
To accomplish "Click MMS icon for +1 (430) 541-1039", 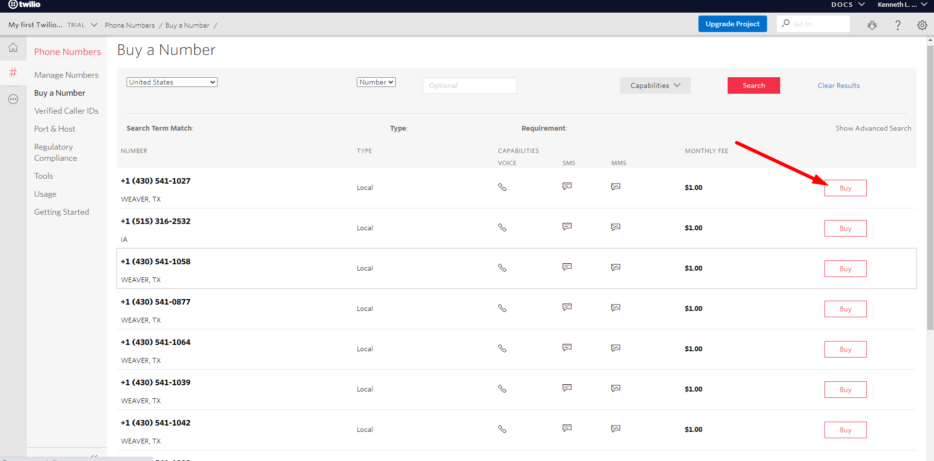I will click(616, 389).
